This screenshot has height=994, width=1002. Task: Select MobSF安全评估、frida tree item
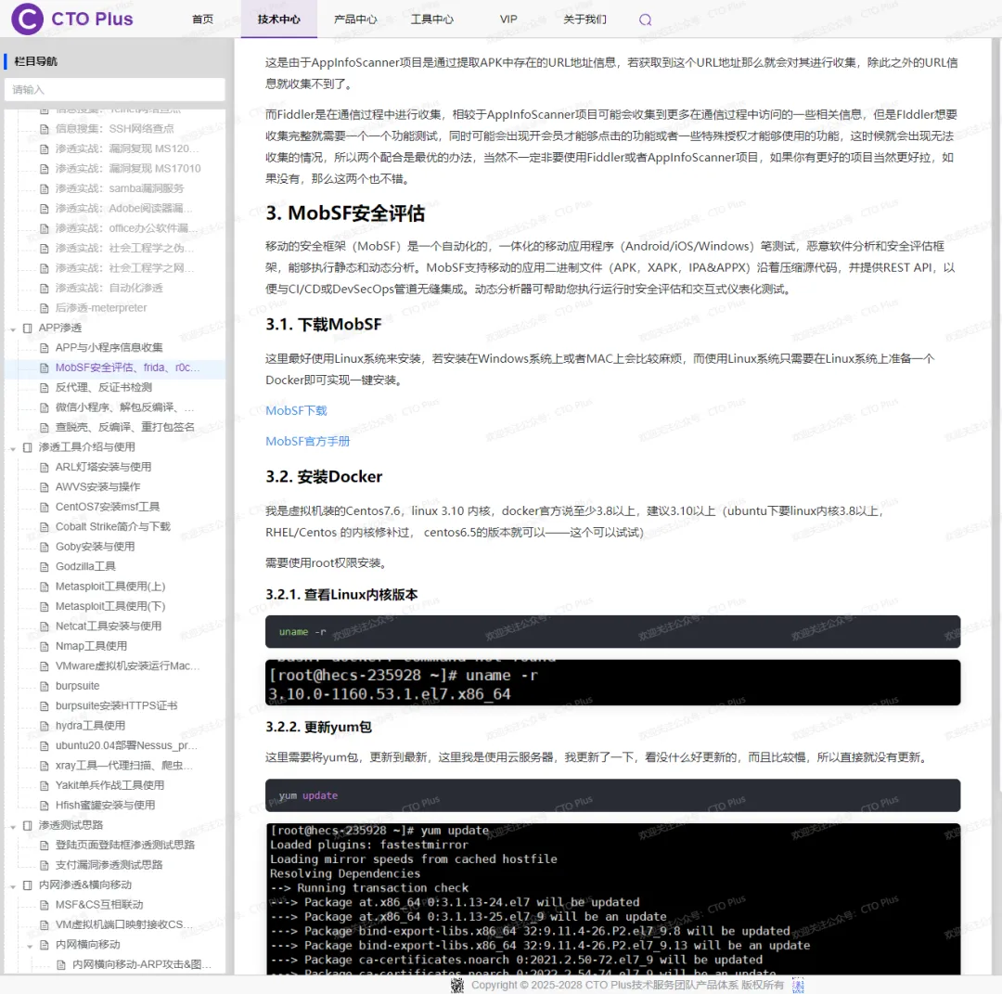127,367
